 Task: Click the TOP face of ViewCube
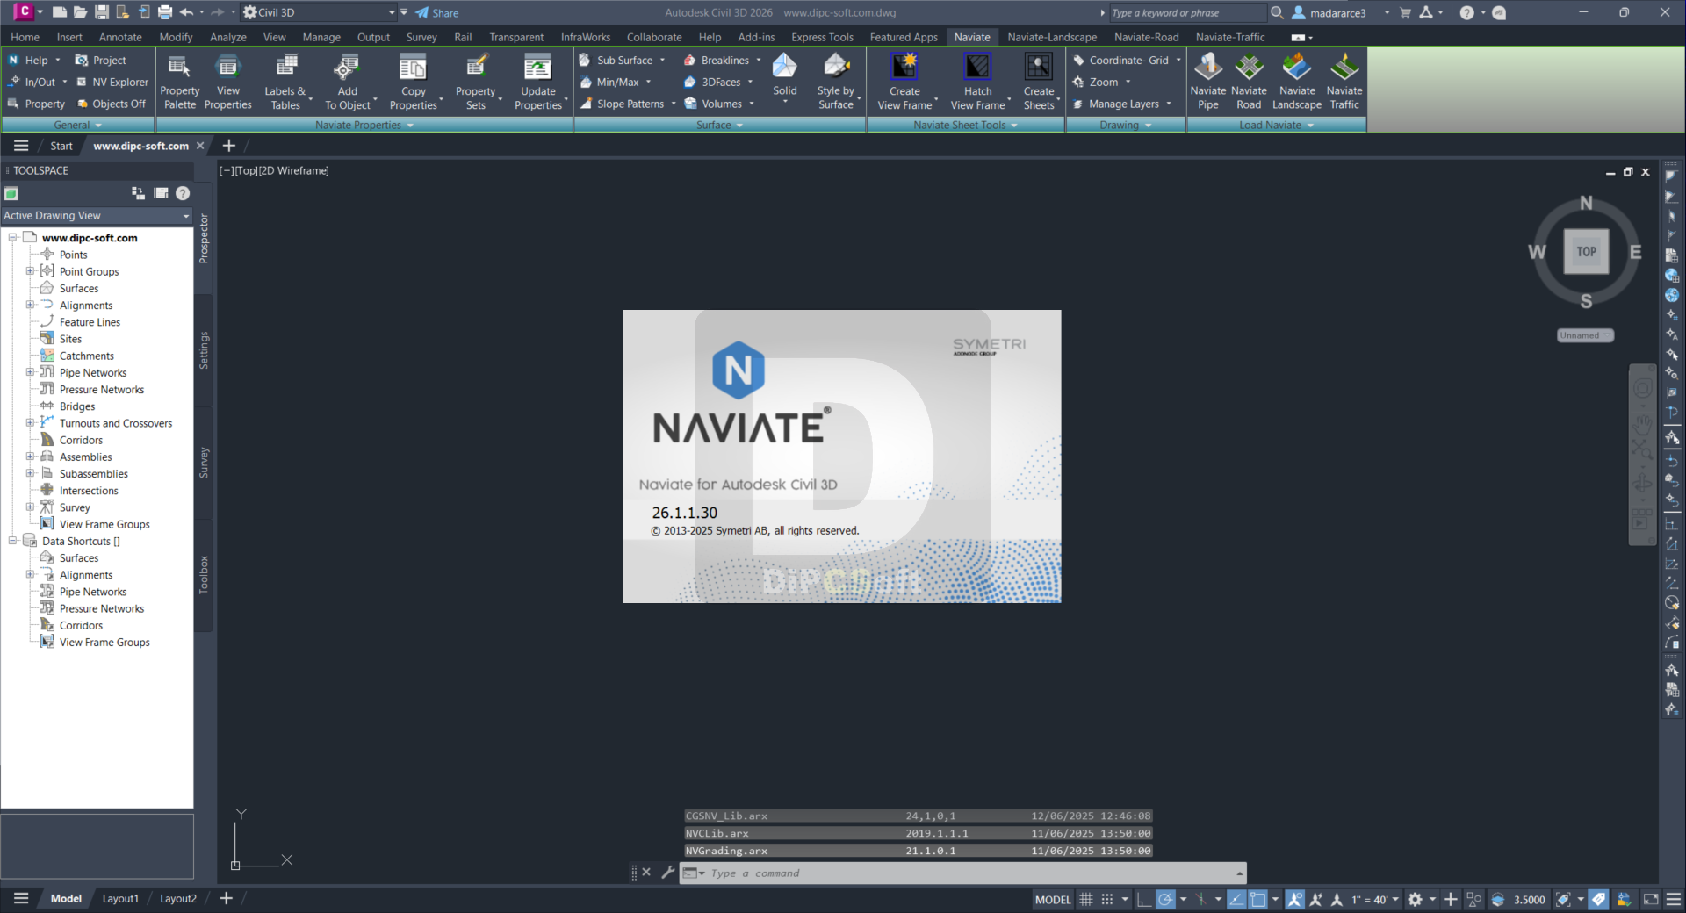click(1586, 252)
